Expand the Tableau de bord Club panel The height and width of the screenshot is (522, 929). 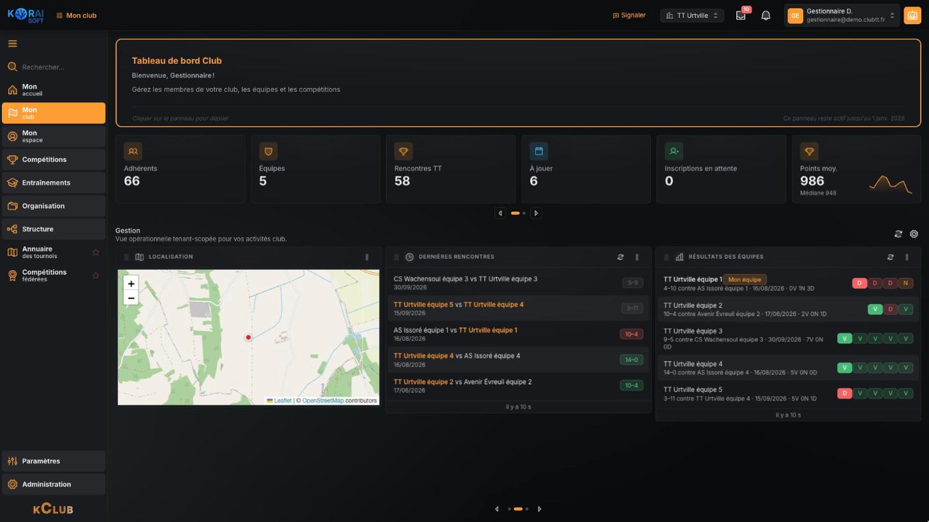(518, 83)
